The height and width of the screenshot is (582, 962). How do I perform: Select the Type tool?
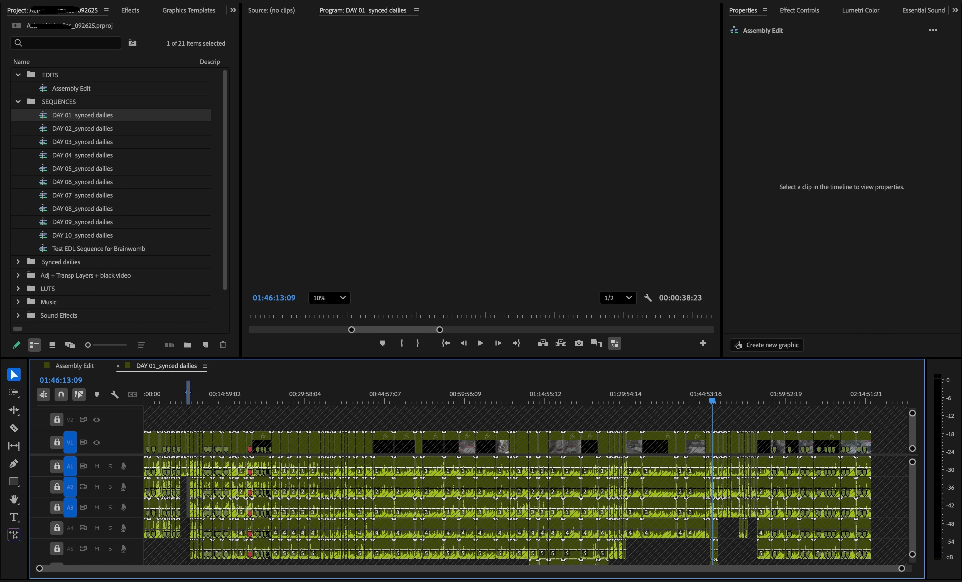[x=14, y=517]
